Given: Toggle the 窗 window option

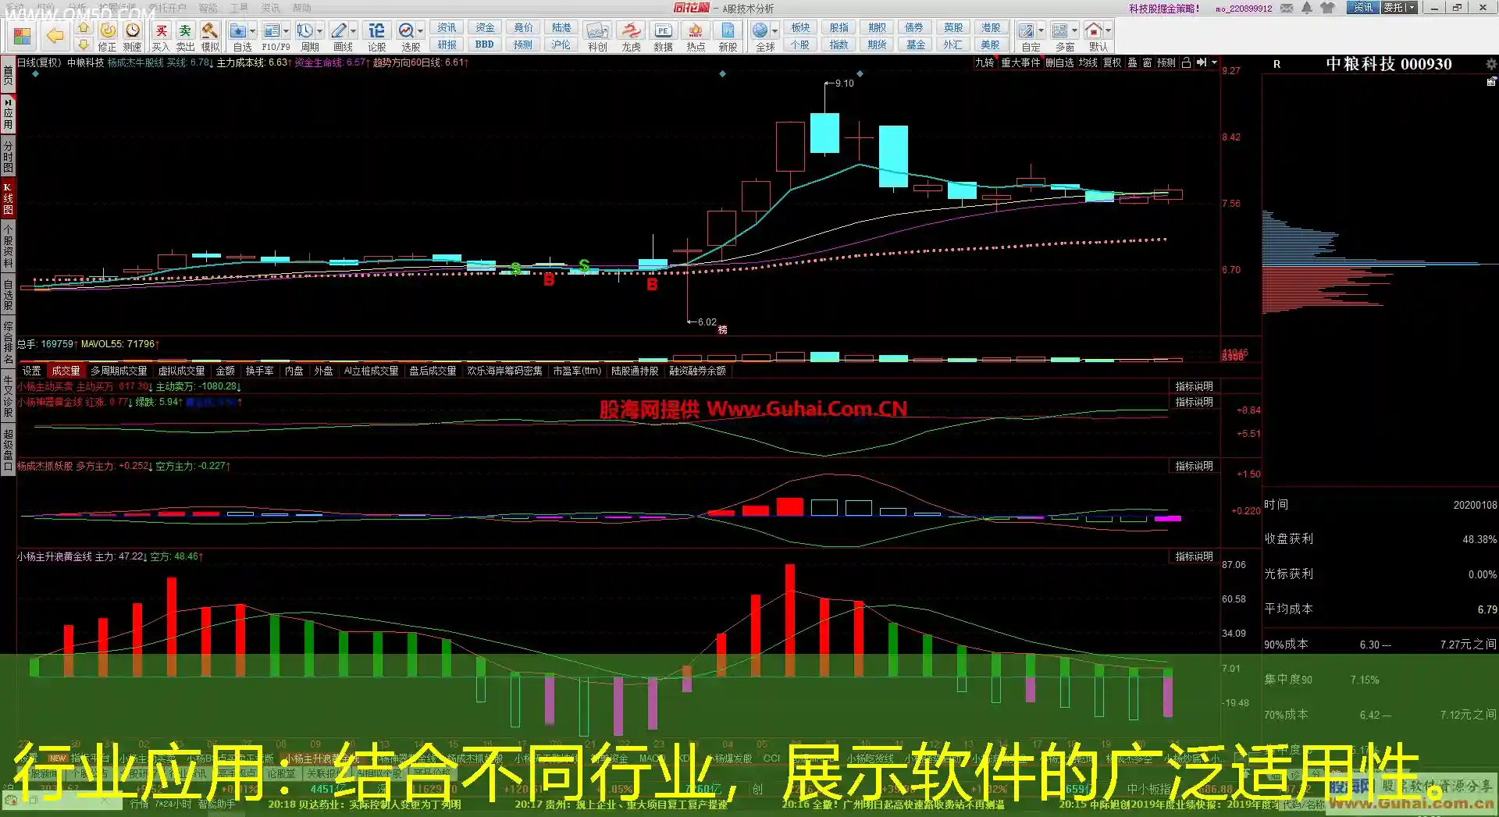Looking at the screenshot, I should [x=1147, y=62].
